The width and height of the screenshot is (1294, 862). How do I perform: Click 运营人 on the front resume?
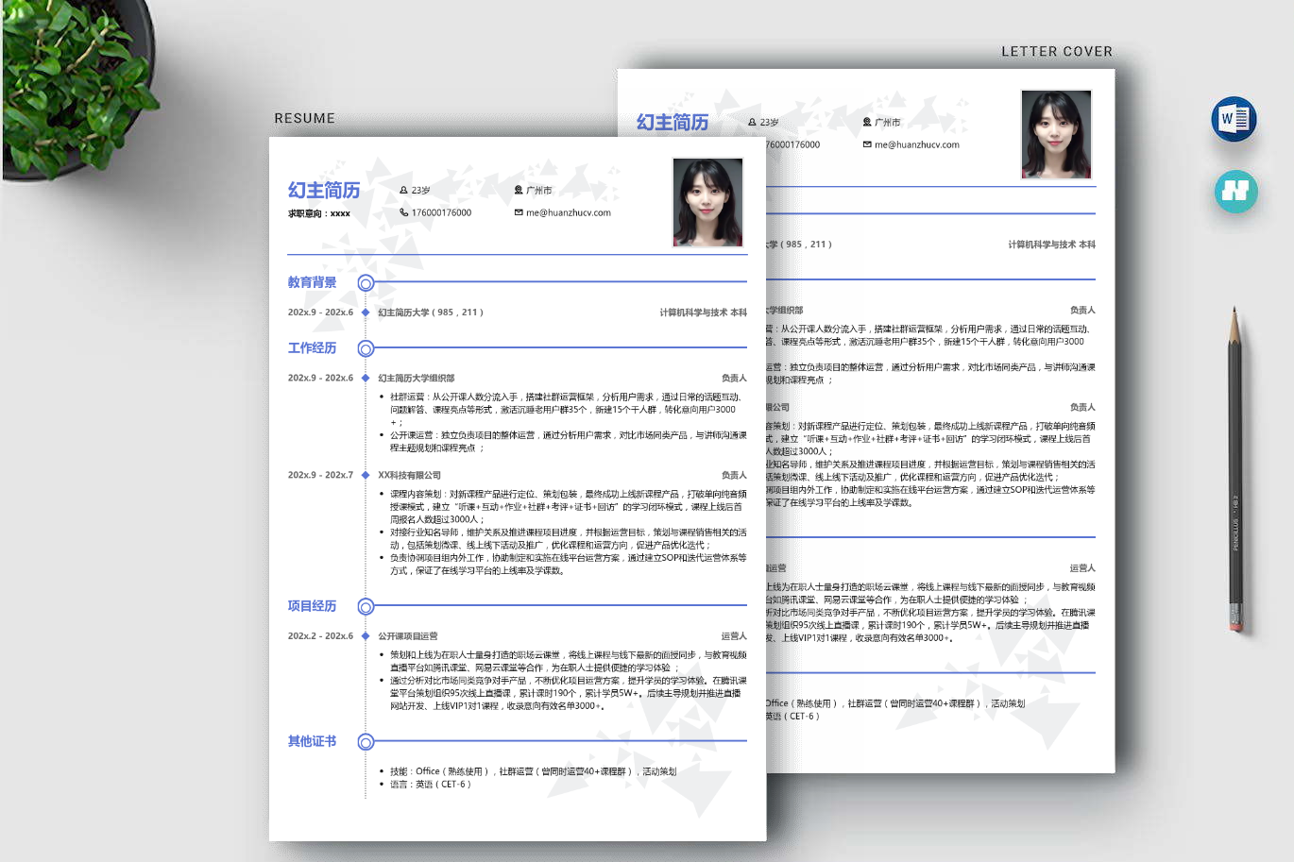pos(734,636)
